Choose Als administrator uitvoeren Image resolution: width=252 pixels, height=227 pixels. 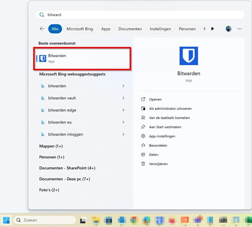pos(170,109)
